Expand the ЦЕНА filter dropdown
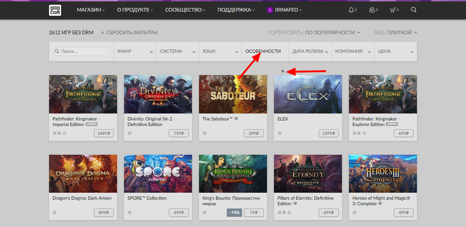 tap(396, 51)
